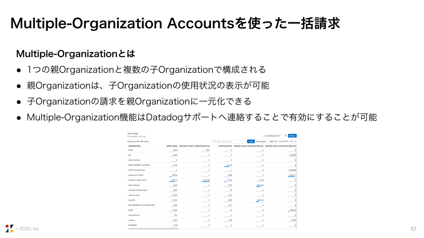The width and height of the screenshot is (424, 238).
Task: Sort by the CUSTOM METRICS column header
Action: [225, 146]
